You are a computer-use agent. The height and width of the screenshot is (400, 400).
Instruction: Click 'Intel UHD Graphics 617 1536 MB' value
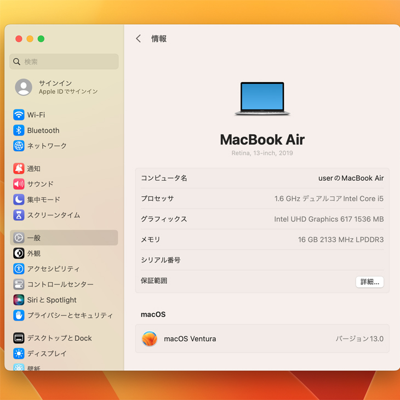coord(329,219)
